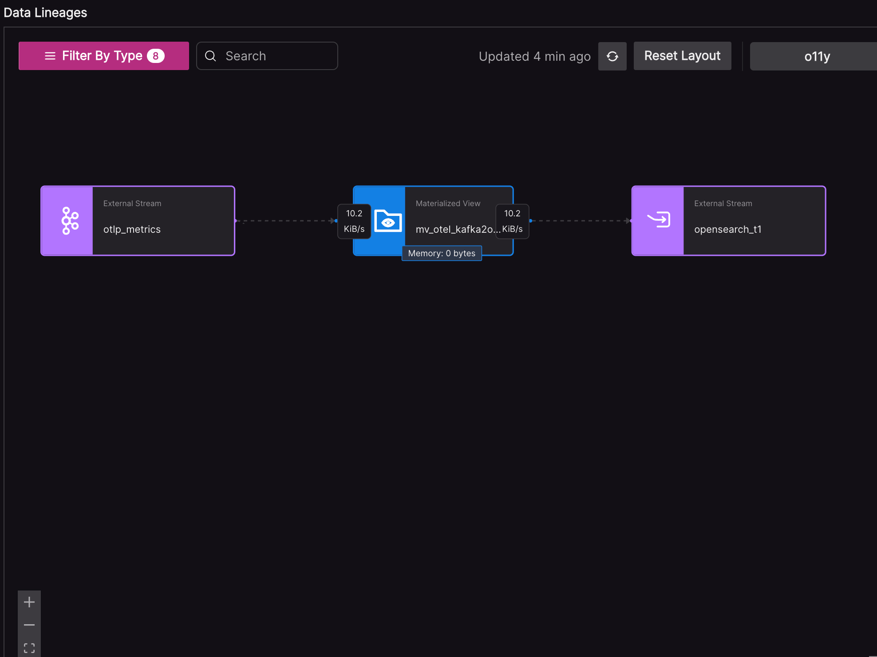Click the magnifier icon in Search
Image resolution: width=877 pixels, height=657 pixels.
coord(210,56)
